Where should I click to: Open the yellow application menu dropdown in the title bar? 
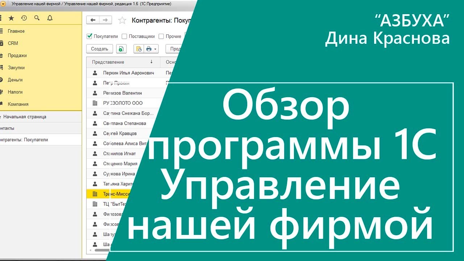click(3, 3)
